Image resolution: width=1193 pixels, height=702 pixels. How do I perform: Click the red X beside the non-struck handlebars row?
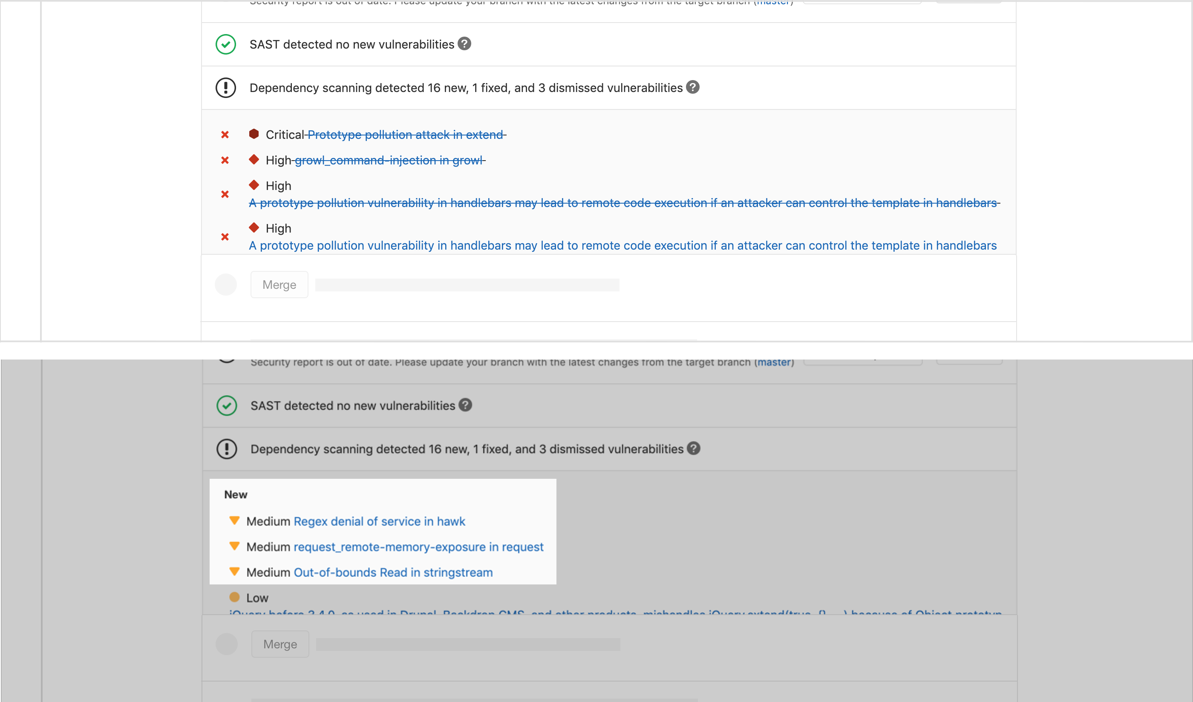225,237
